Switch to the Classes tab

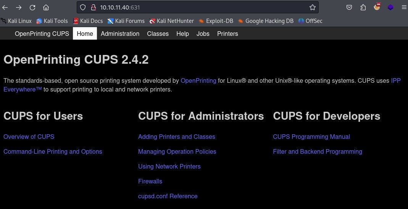pos(158,34)
